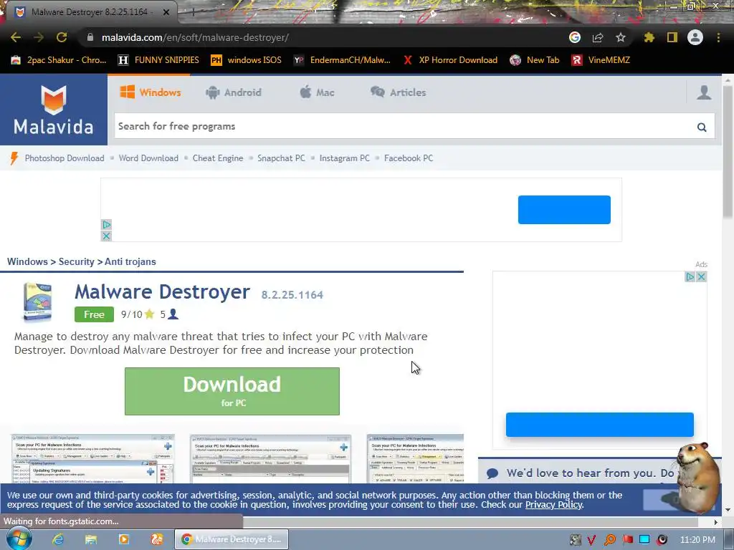The width and height of the screenshot is (734, 550).
Task: Select the Android platform tab
Action: tap(233, 92)
